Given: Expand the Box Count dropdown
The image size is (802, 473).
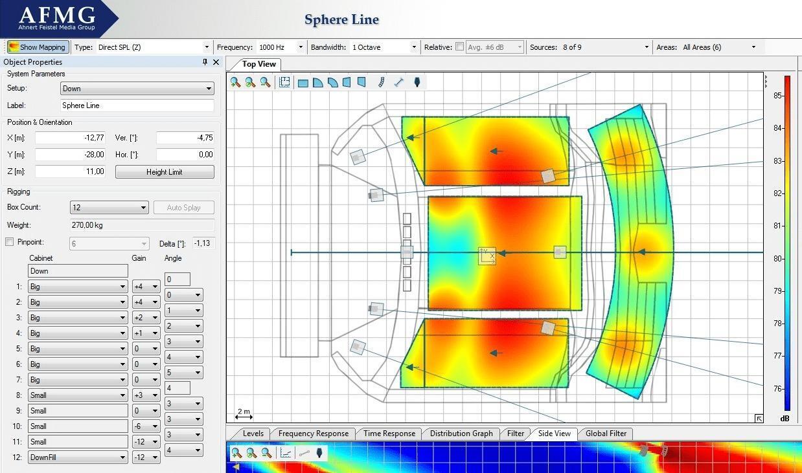Looking at the screenshot, I should (x=143, y=208).
